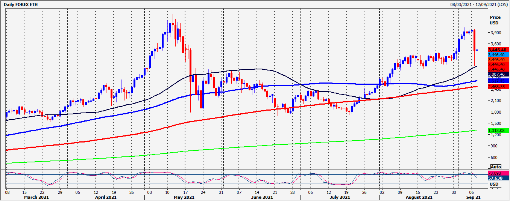Viewport: 510px width, 201px height.
Task: Select the 3,900 level on the price scale
Action: [495, 33]
